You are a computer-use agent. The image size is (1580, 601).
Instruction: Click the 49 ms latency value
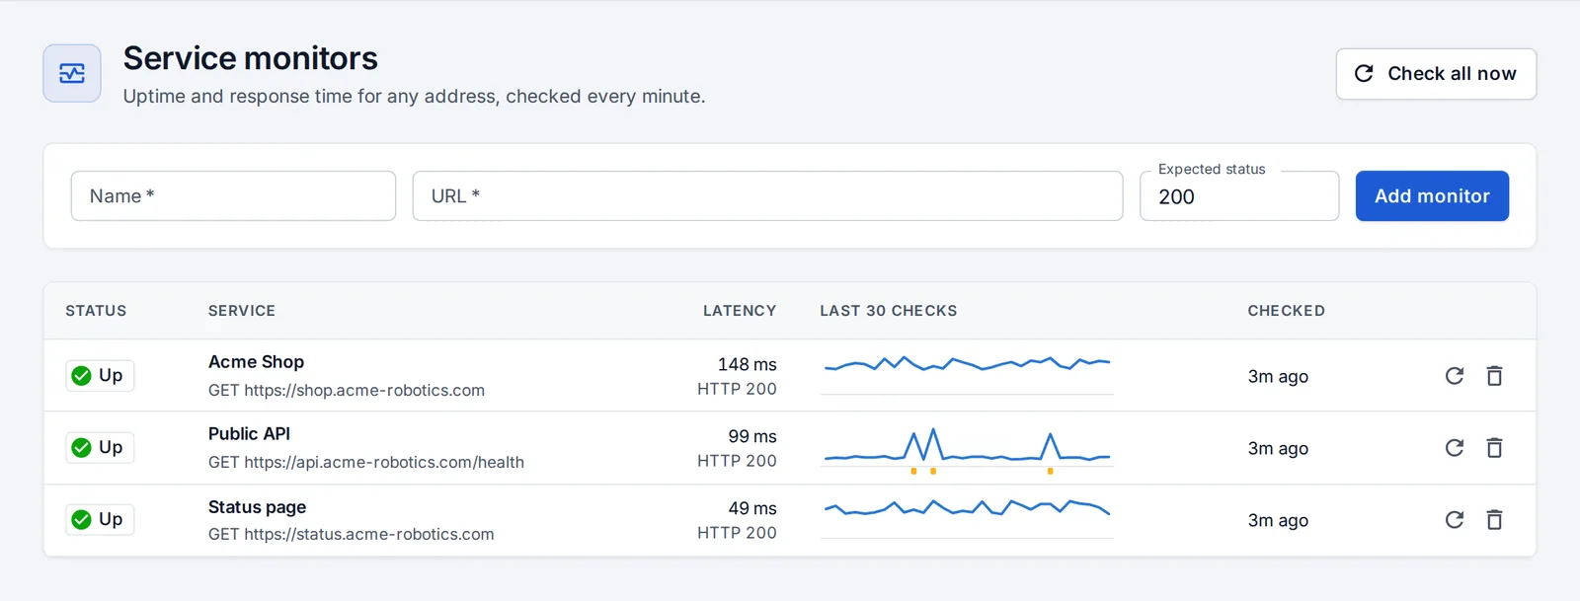[x=752, y=508]
